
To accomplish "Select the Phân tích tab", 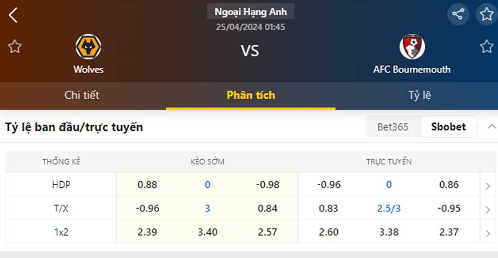I will (251, 95).
